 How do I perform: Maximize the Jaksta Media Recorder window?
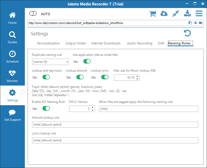pos(195,4)
